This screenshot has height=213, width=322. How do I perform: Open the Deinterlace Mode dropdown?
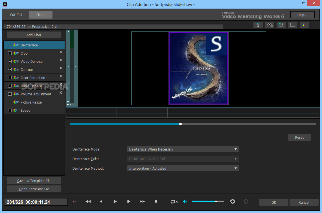pyautogui.click(x=183, y=149)
